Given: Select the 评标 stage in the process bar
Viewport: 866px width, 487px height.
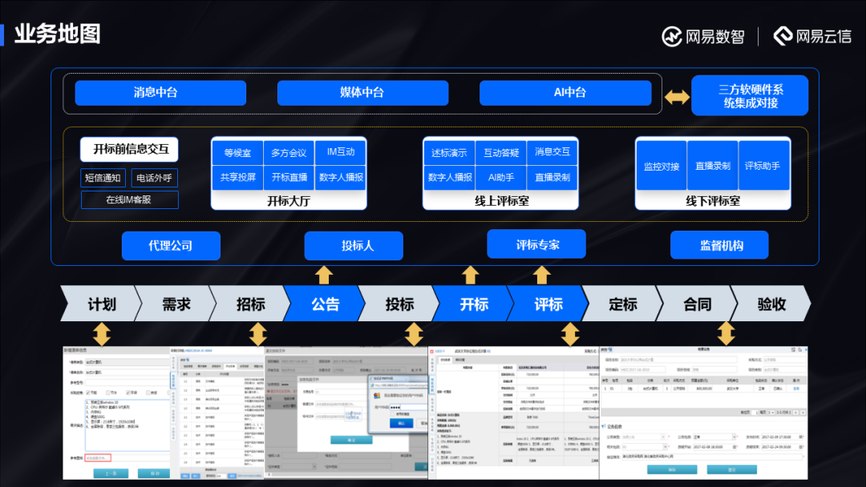Looking at the screenshot, I should point(548,304).
